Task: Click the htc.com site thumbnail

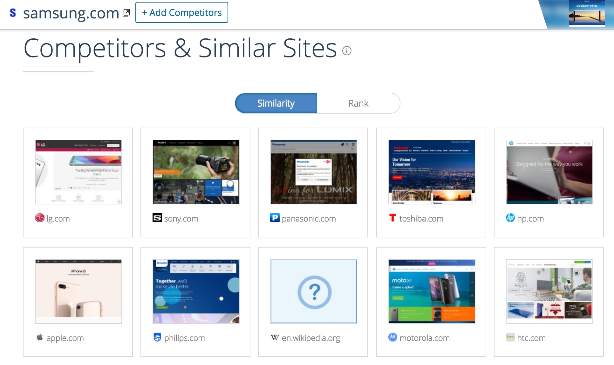Action: (549, 291)
